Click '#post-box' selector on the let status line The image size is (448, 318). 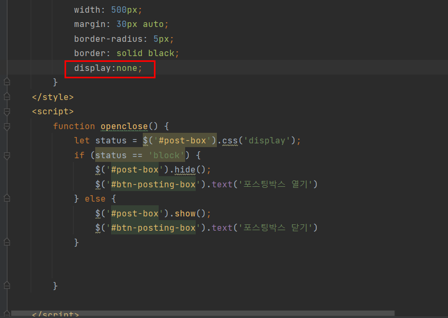pos(182,141)
